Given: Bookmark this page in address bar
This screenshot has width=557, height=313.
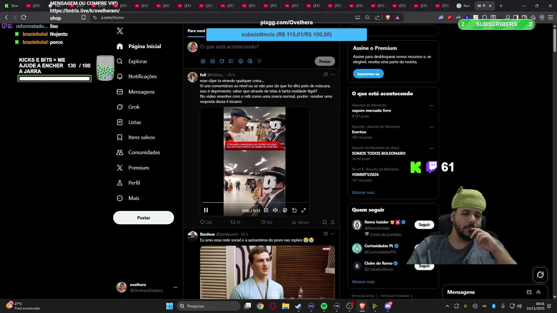Looking at the screenshot, I should pos(83,17).
